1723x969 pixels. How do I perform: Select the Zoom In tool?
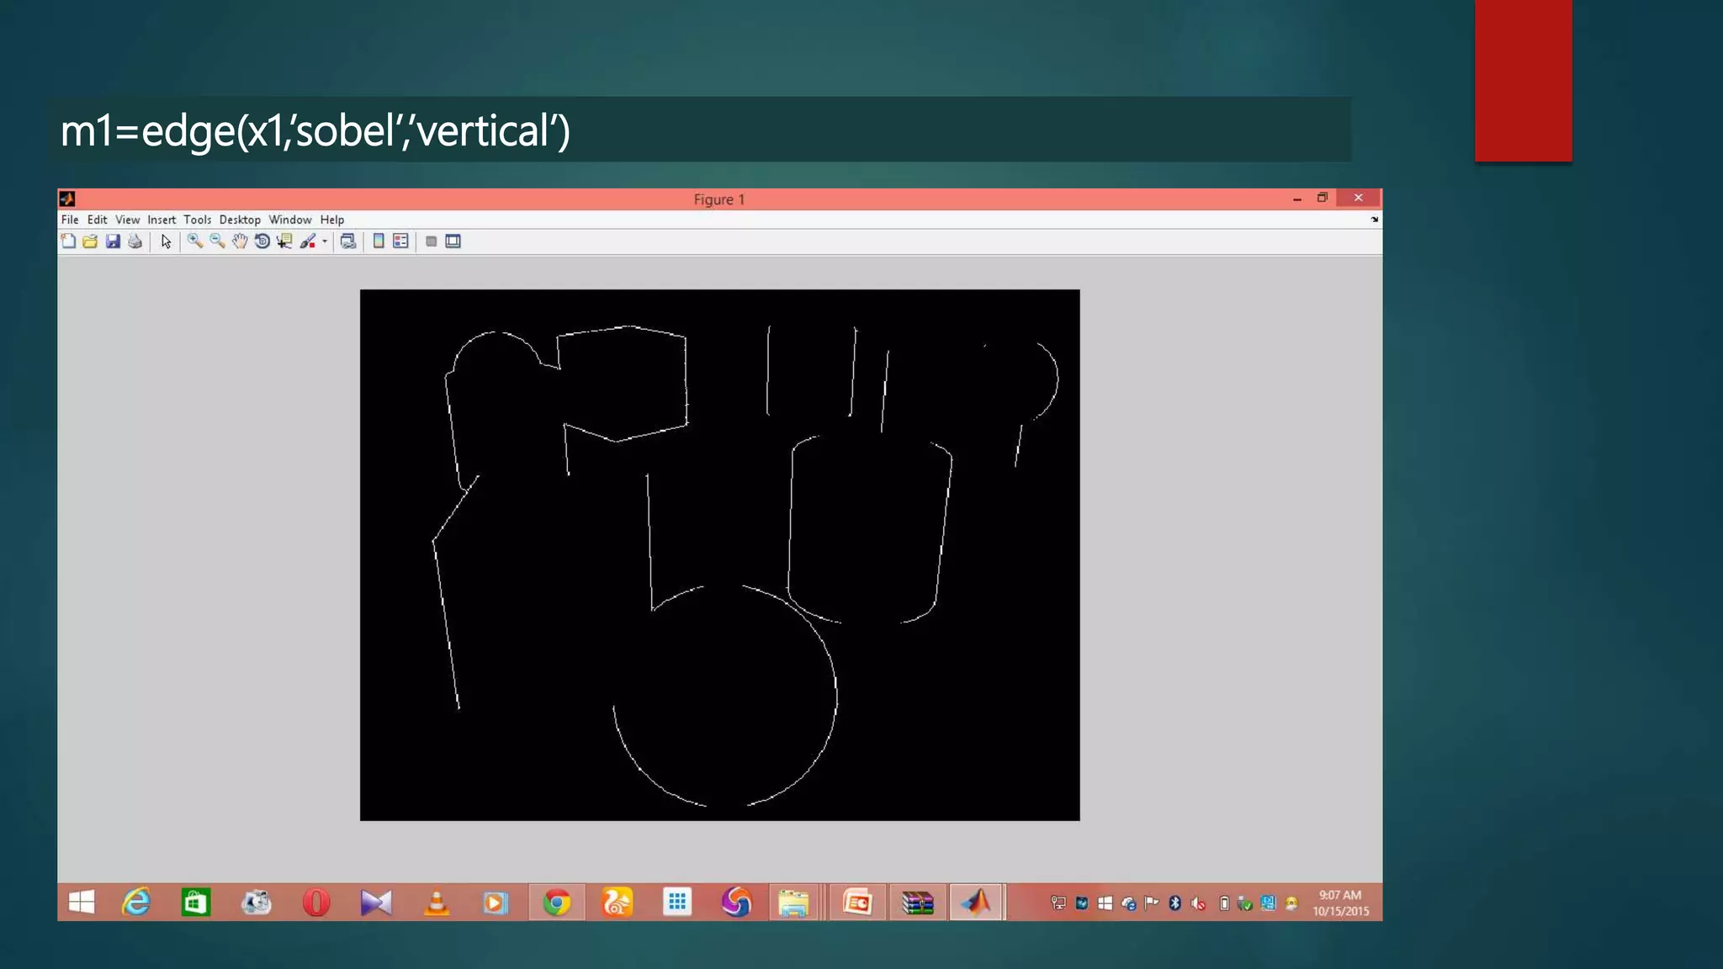pos(195,241)
